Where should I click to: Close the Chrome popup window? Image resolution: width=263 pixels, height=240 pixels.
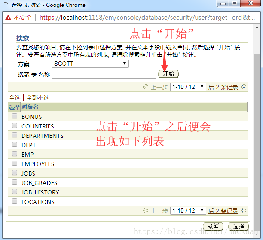pyautogui.click(x=251, y=3)
